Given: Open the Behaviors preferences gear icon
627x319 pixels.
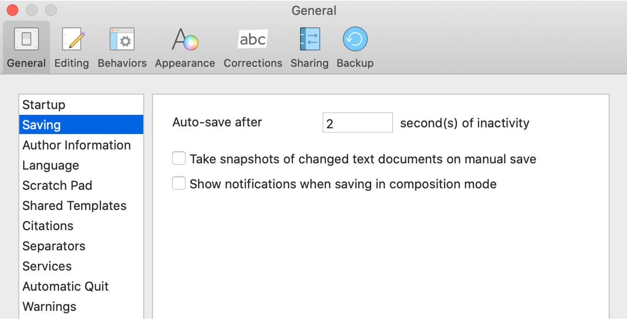Looking at the screenshot, I should 122,39.
